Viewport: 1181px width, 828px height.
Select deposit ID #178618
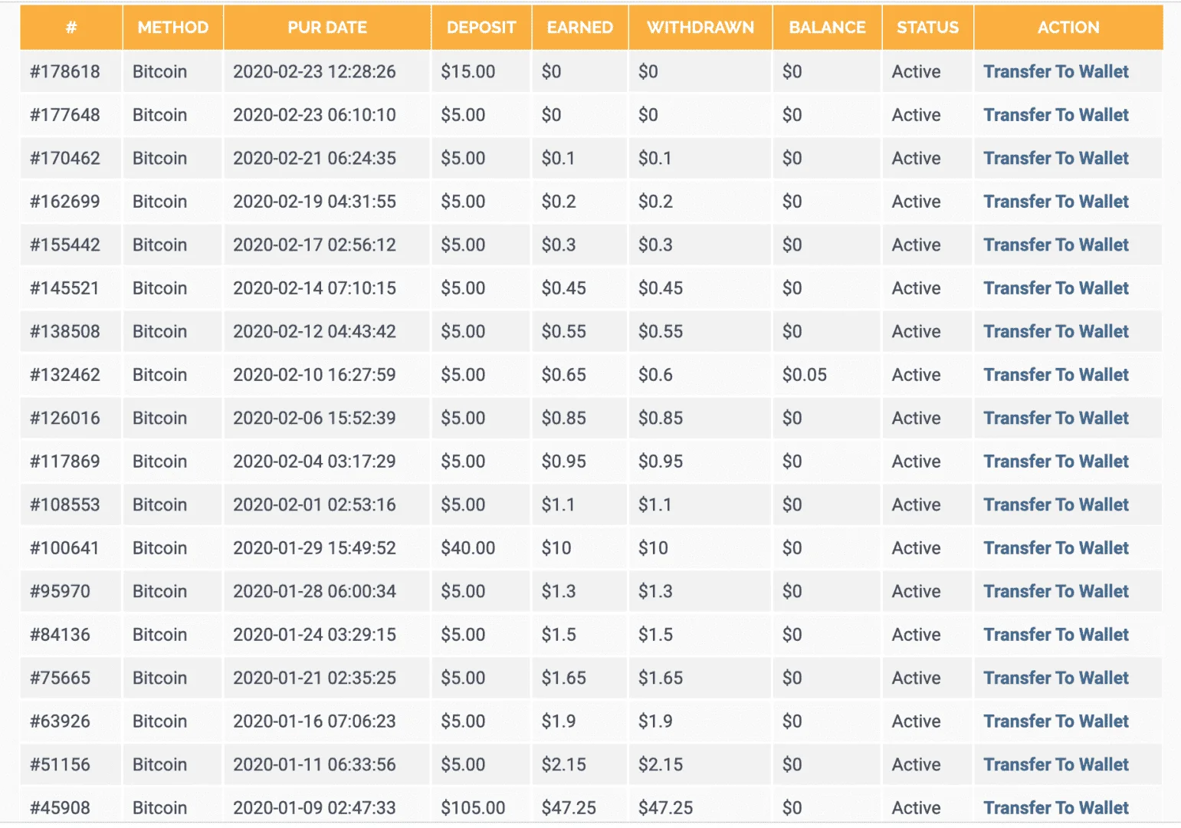[65, 71]
